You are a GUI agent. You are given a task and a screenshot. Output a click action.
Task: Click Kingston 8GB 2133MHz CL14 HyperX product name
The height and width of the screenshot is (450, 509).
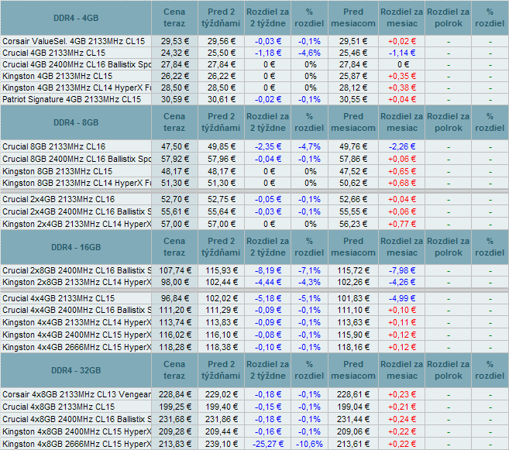click(77, 183)
